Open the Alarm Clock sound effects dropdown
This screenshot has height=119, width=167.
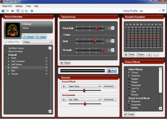coord(99,86)
